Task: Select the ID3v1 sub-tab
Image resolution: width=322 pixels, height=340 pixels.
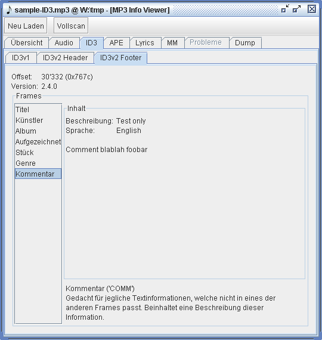Action: pos(21,58)
